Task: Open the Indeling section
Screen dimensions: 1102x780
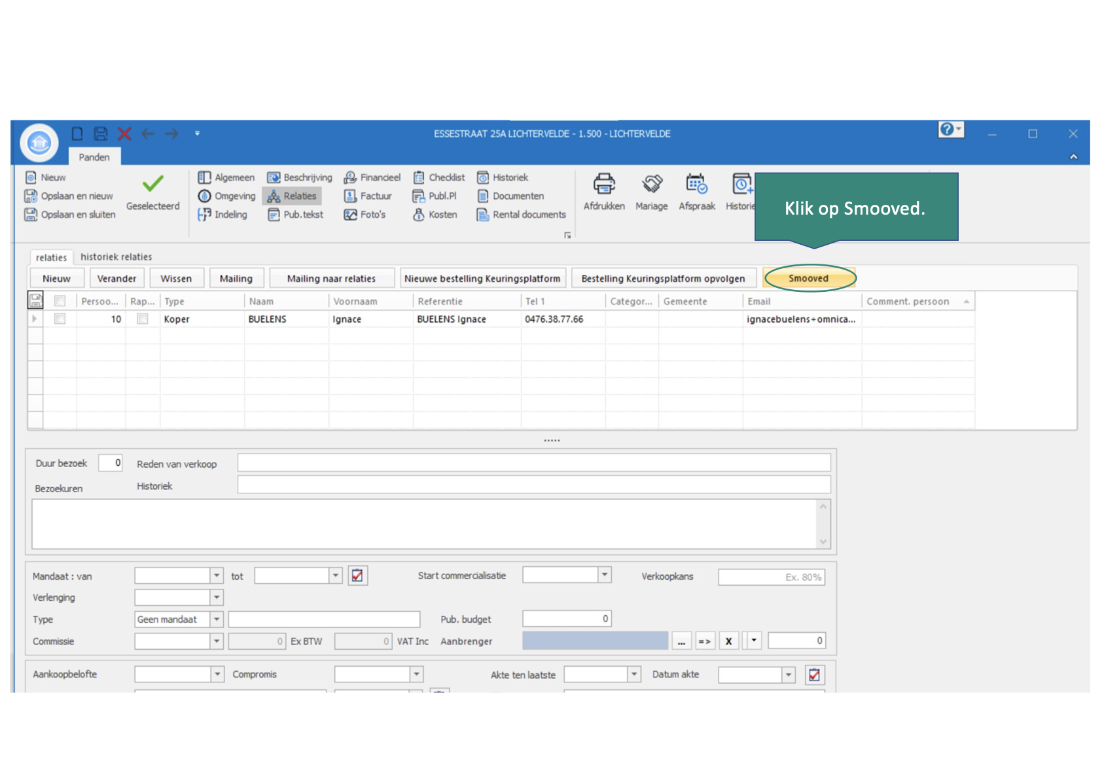Action: [222, 214]
